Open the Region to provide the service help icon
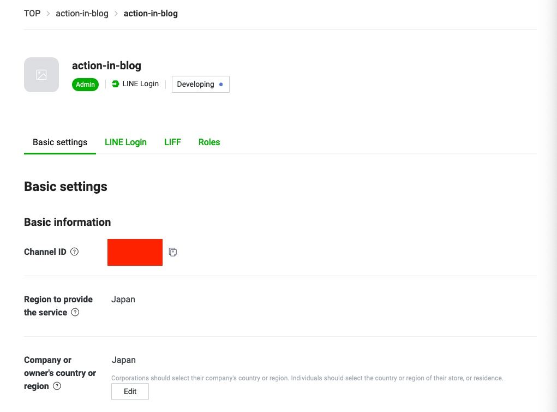This screenshot has height=412, width=557. coord(75,313)
